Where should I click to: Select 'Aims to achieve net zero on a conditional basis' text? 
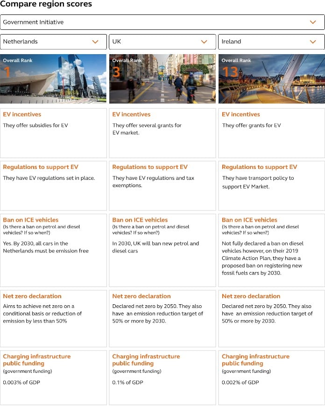pos(42,314)
